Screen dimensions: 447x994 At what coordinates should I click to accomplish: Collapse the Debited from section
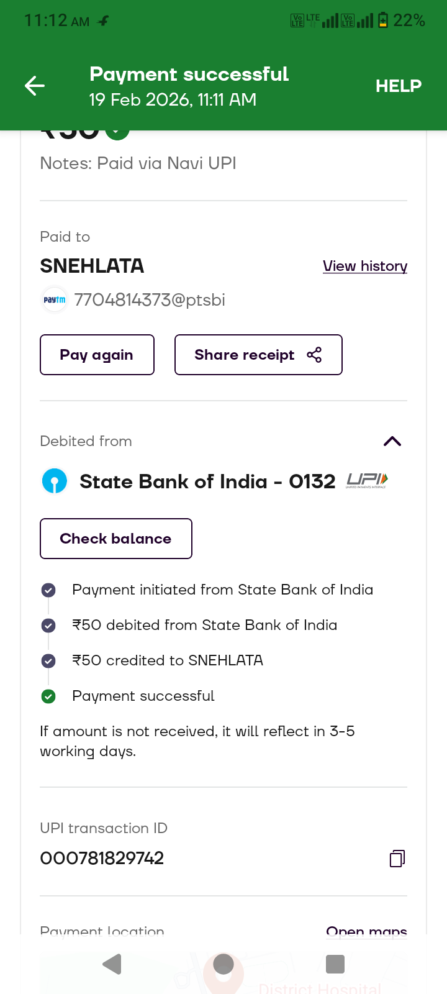(392, 441)
